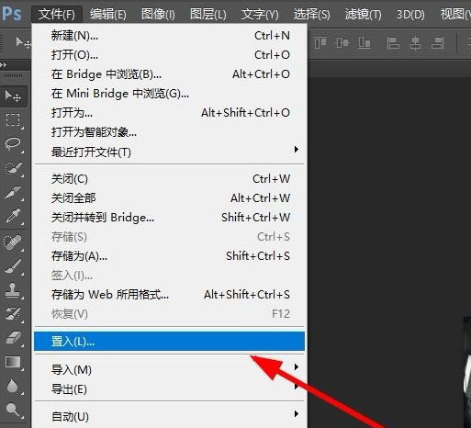Open the 文件(F) menu
This screenshot has width=471, height=428.
57,14
